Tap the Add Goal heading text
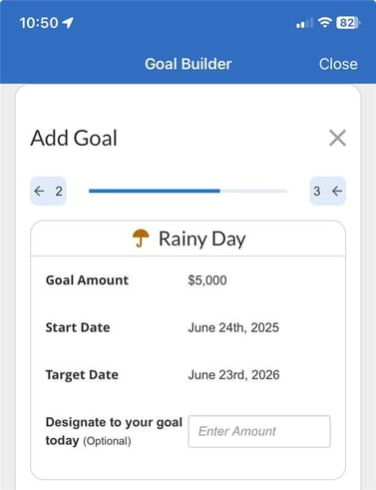The image size is (376, 490). coord(74,138)
